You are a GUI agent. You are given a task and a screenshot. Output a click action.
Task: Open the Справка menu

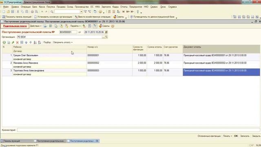172,7
